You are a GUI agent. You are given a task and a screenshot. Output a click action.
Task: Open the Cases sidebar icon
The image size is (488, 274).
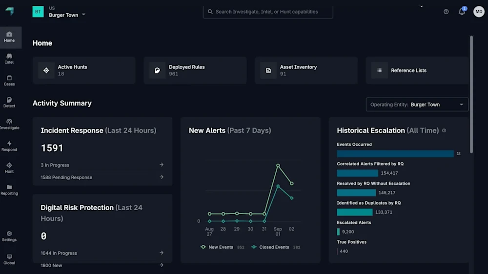9,80
